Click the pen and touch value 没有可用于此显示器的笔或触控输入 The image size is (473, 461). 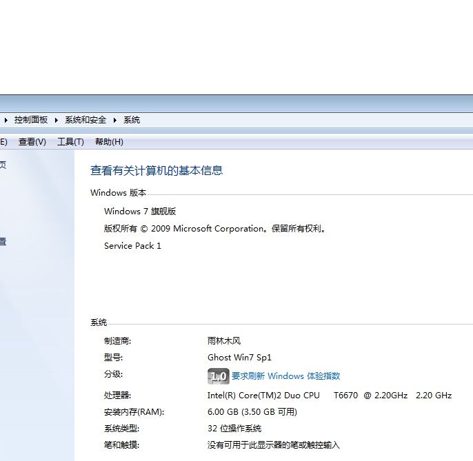[x=274, y=445]
